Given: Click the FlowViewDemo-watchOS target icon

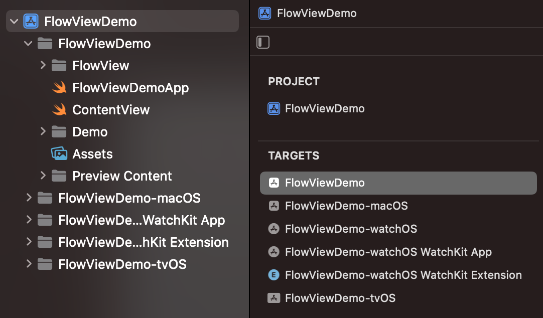Looking at the screenshot, I should click(274, 229).
